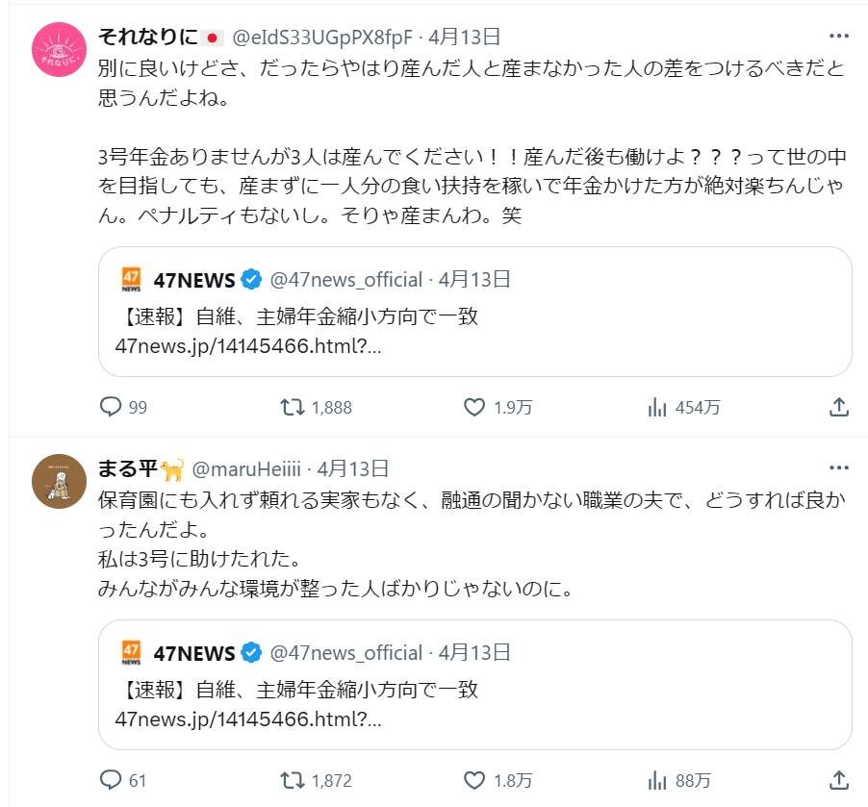Open それなりに profile picture
The height and width of the screenshot is (807, 868).
pyautogui.click(x=60, y=49)
